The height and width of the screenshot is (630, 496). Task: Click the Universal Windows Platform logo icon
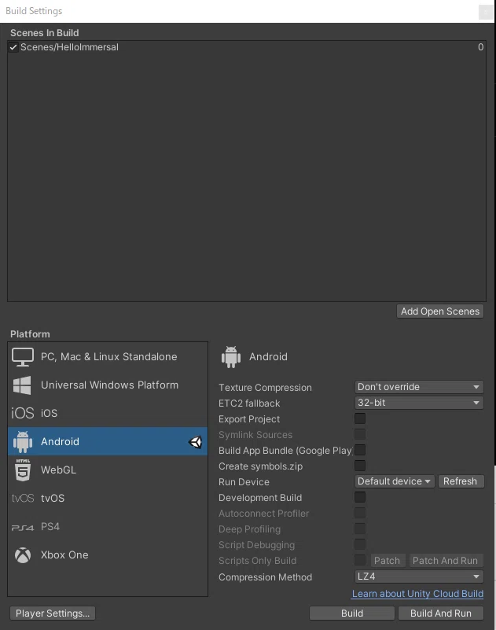[x=22, y=385]
